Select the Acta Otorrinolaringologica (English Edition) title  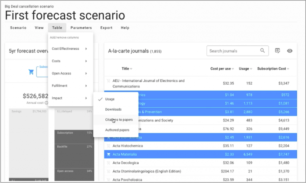tap(147, 171)
